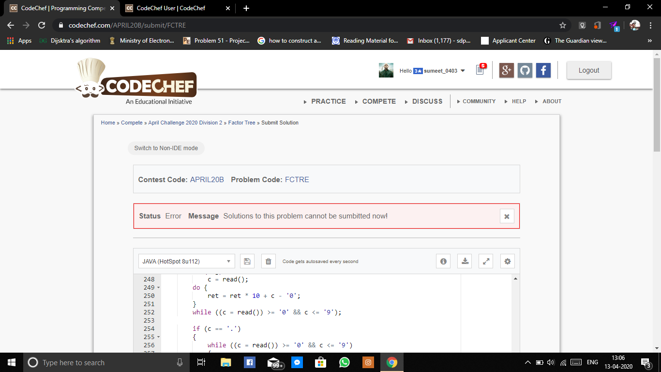Open Task View on taskbar
This screenshot has height=372, width=661.
[x=202, y=362]
